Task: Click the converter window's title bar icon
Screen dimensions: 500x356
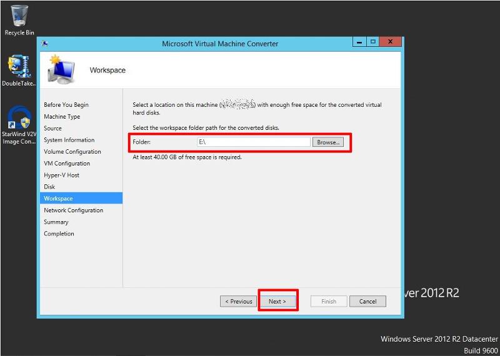Action: coord(45,44)
